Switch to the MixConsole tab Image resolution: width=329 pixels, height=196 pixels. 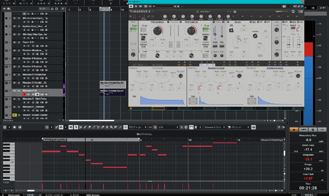[14, 195]
